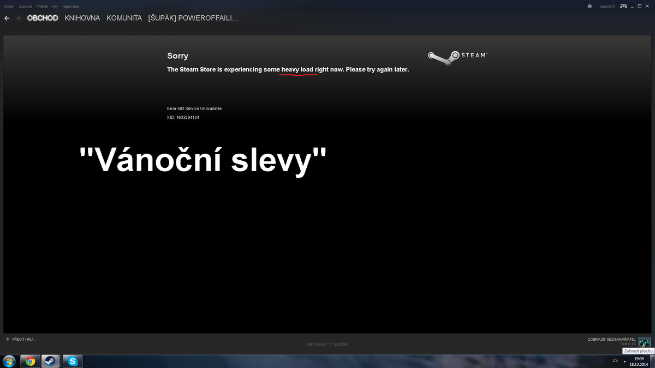Click the CS language indicator

[x=615, y=360]
